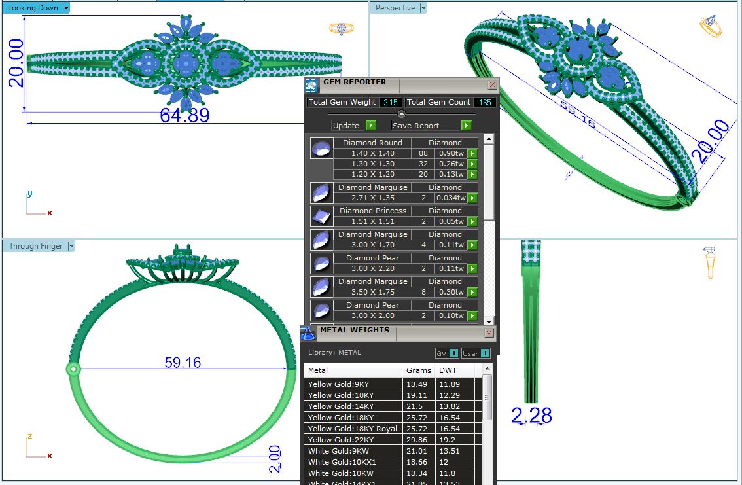
Task: Click the ring icon in Perspective viewport
Action: pyautogui.click(x=711, y=27)
